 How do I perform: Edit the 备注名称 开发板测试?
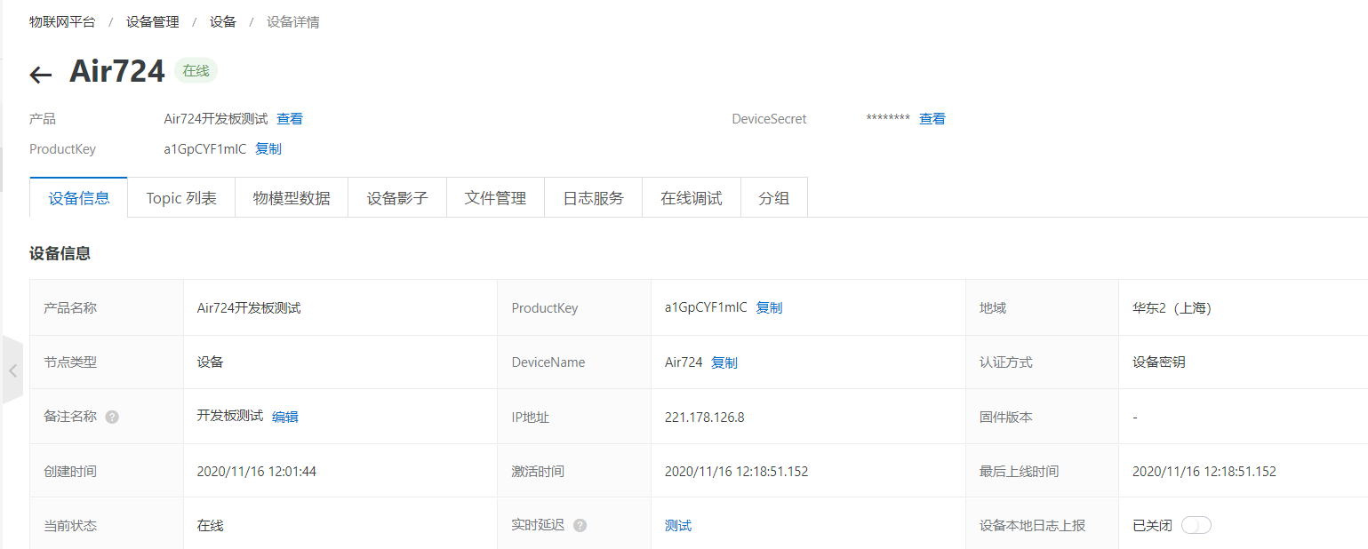(x=285, y=417)
